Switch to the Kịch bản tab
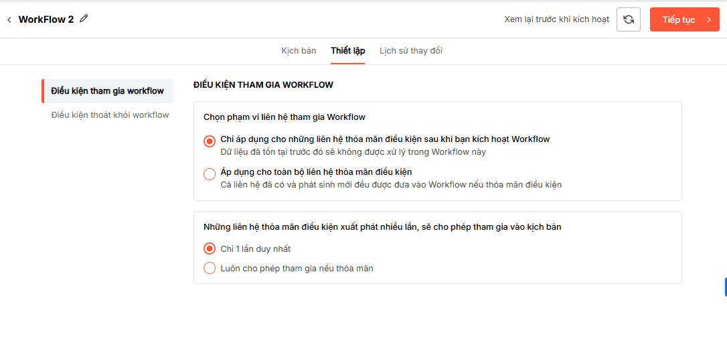 pyautogui.click(x=299, y=51)
